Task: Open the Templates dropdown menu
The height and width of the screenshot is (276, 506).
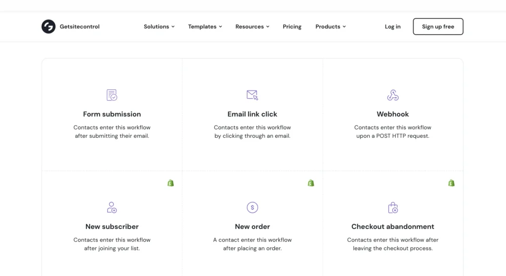Action: pos(205,27)
